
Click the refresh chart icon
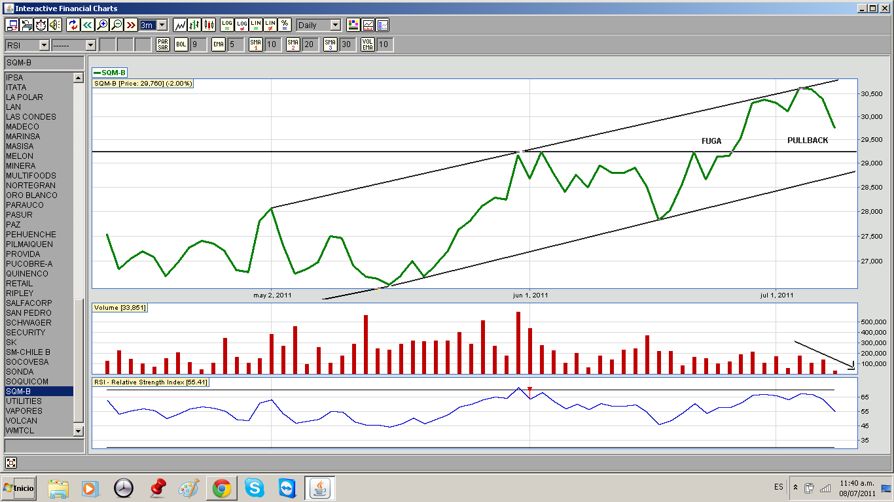click(x=73, y=25)
